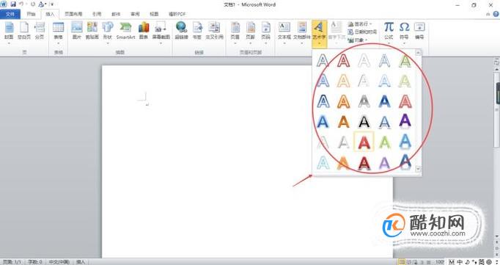Click the SmartArt icon in the ribbon
Screen dimensions: 500x265
coord(125,30)
